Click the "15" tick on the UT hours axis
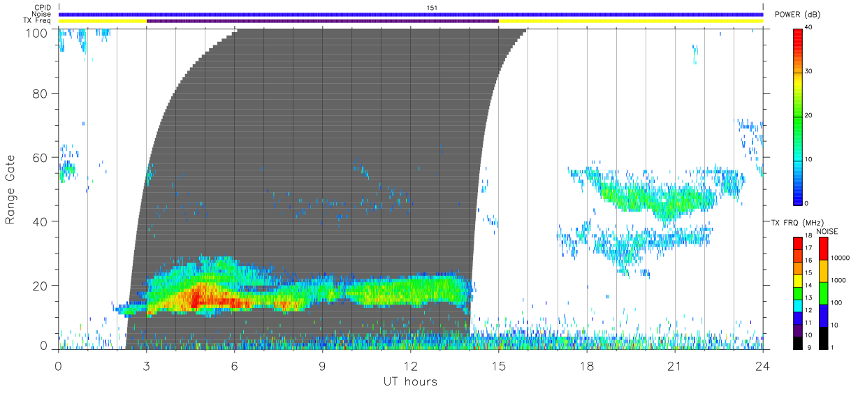Screen dimensions: 858x396 point(498,365)
